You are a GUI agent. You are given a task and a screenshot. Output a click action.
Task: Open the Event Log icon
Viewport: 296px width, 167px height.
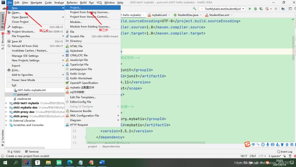tap(279, 151)
